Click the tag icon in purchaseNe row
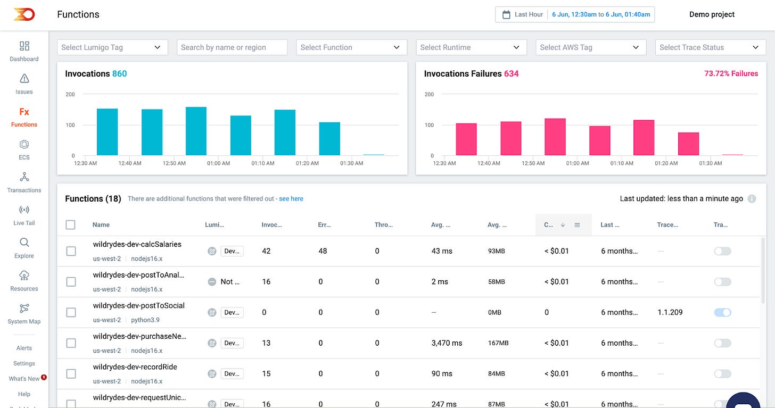Screen dimensions: 775x408 click(x=212, y=343)
